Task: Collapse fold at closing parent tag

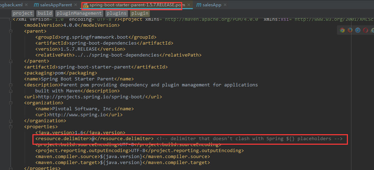Action: point(11,61)
